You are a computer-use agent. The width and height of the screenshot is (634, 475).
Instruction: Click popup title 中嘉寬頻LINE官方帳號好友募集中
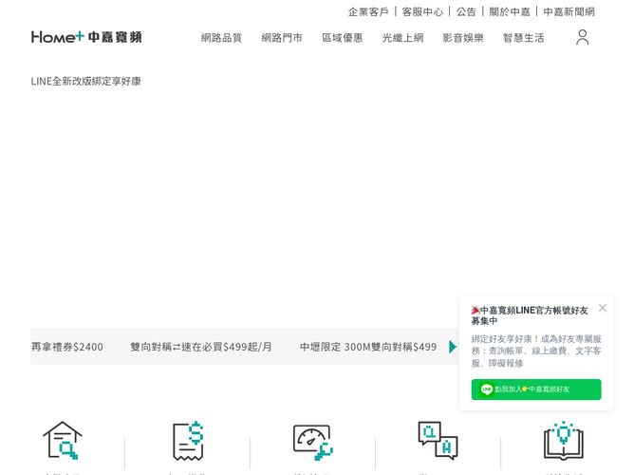point(530,315)
